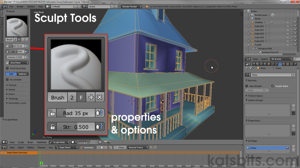Toggle tablet pressure for brush radius
300x168 pixels.
click(x=26, y=46)
